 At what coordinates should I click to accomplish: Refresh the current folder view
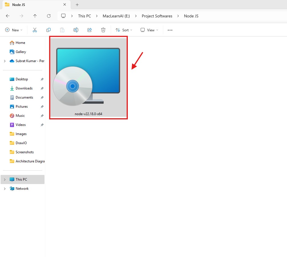(x=49, y=16)
